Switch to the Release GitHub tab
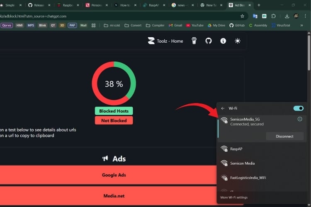Screen dimensions: 311x207 [39, 5]
